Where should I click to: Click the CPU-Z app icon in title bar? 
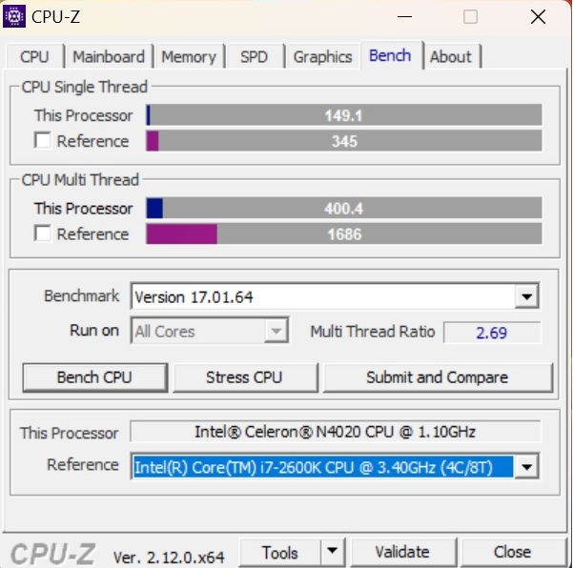coord(14,16)
